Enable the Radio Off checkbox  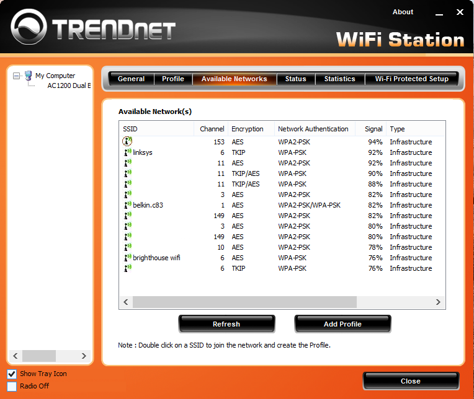(12, 387)
